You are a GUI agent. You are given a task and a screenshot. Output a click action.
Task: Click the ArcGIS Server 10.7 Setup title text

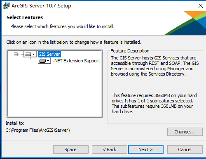pyautogui.click(x=41, y=6)
